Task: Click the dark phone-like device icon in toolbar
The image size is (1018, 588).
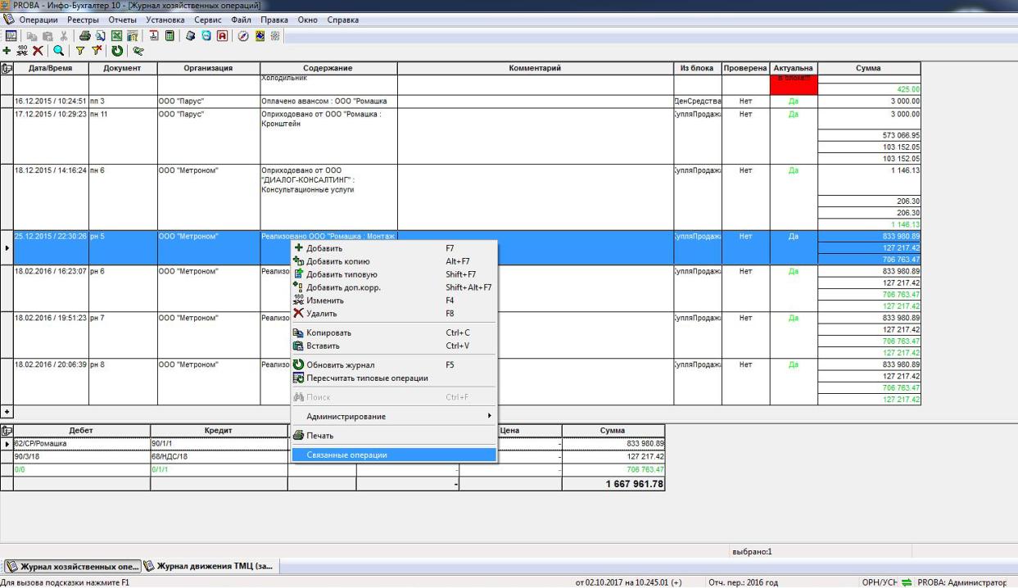Action: [x=190, y=36]
